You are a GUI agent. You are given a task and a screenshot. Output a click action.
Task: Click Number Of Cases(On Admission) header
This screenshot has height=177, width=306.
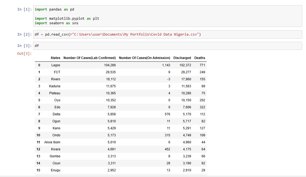pyautogui.click(x=144, y=58)
